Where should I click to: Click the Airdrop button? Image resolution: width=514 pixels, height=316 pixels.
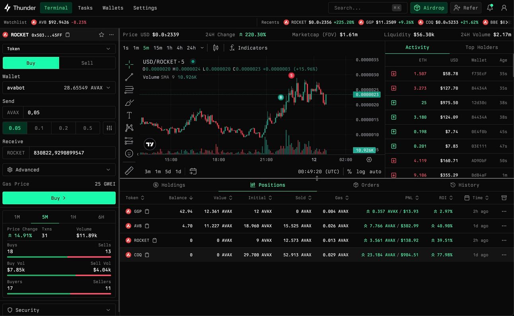[x=429, y=8]
